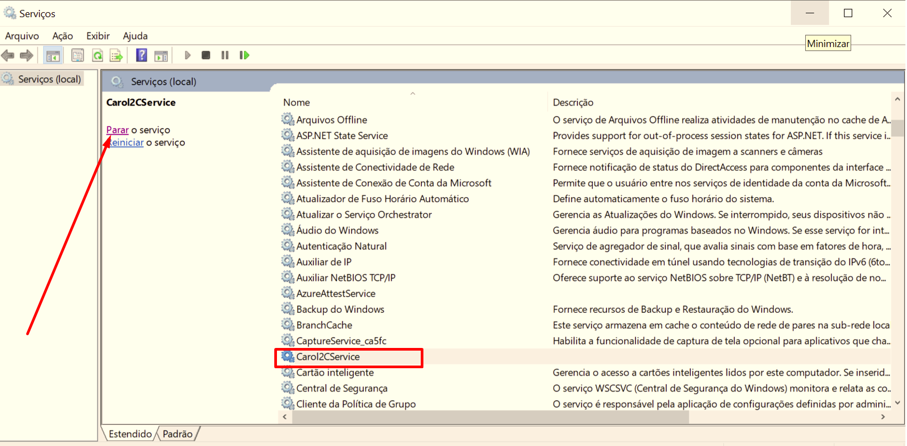Screen dimensions: 907x446
Task: Refresh the services list via toolbar
Action: point(97,55)
